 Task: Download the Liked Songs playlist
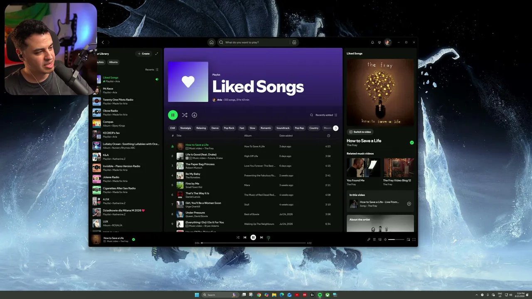click(194, 115)
